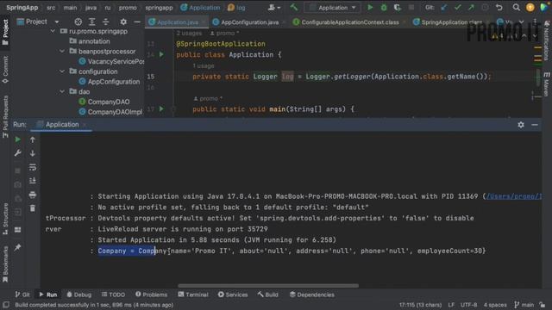Screen dimensions: 552x310
Task: Pin the Run tab
Action: 17,248
